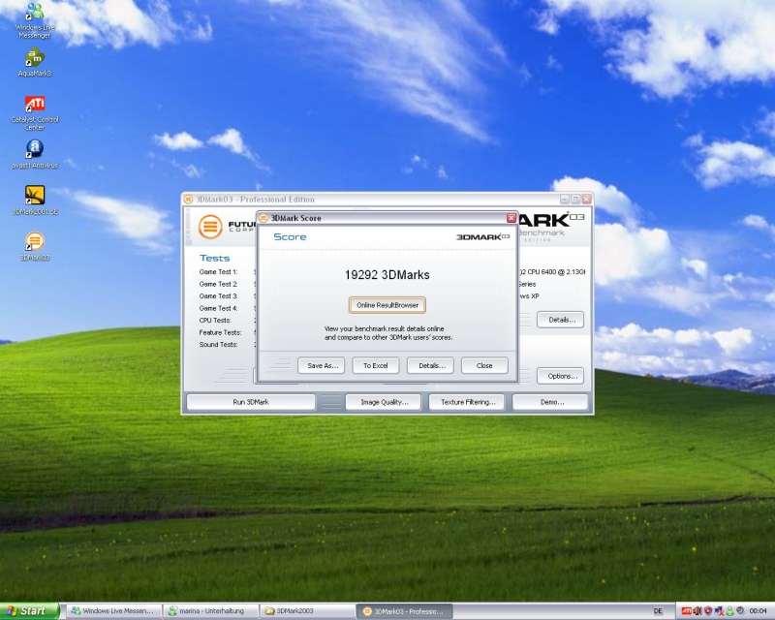This screenshot has height=620, width=775.
Task: Click the DE language indicator
Action: [658, 611]
